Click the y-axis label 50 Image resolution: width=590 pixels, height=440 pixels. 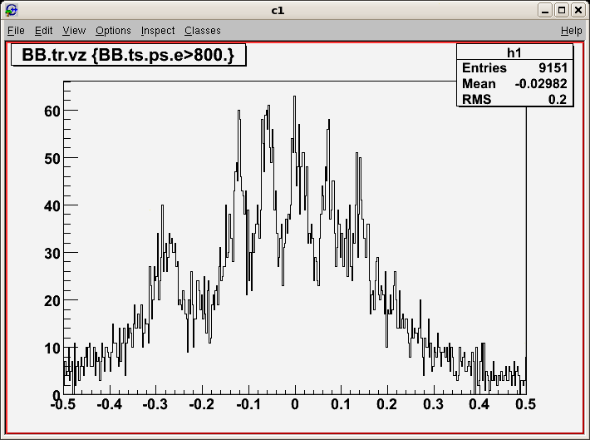52,159
